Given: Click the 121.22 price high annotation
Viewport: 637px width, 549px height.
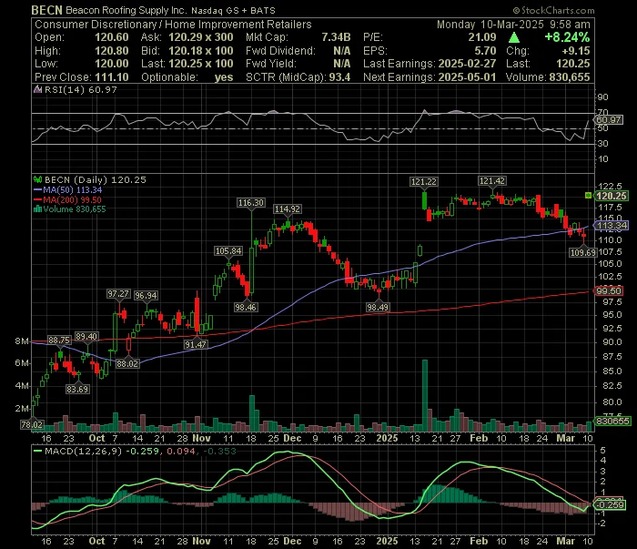Looking at the screenshot, I should (x=424, y=182).
